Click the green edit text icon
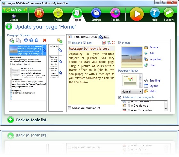This screenshot has height=157, width=179. pos(109,43)
